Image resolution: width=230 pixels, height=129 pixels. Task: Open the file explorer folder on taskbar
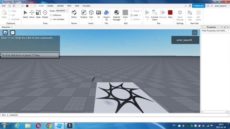coord(28,126)
